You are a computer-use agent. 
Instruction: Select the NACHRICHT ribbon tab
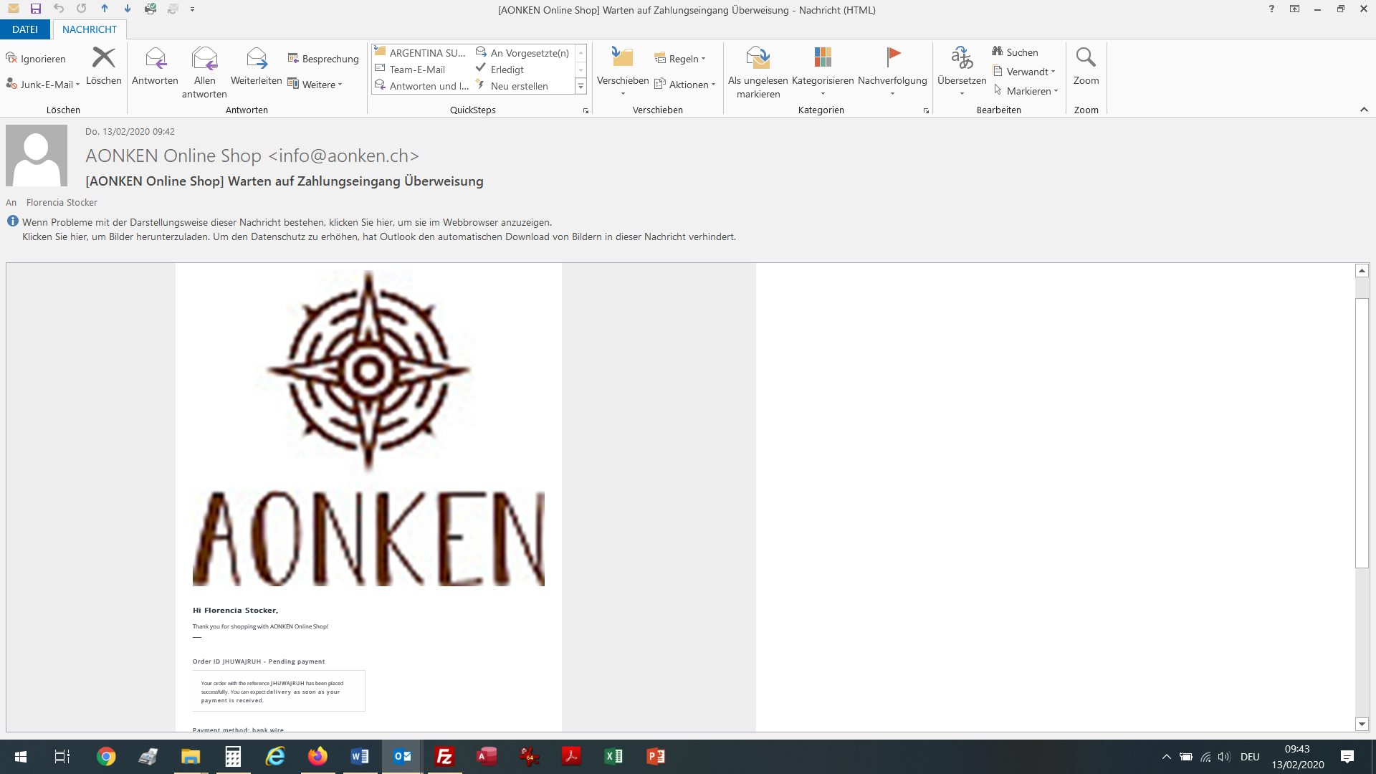[90, 29]
